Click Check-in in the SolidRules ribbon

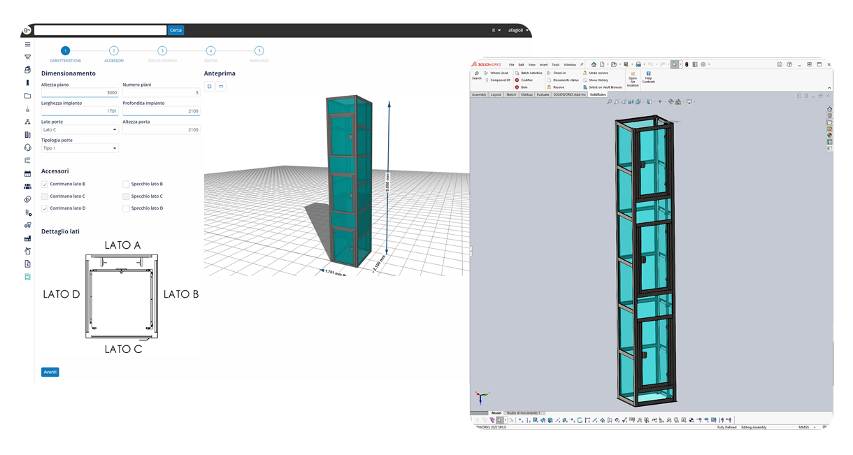557,73
